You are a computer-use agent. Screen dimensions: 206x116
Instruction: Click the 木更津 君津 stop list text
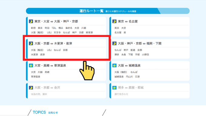click(38, 55)
